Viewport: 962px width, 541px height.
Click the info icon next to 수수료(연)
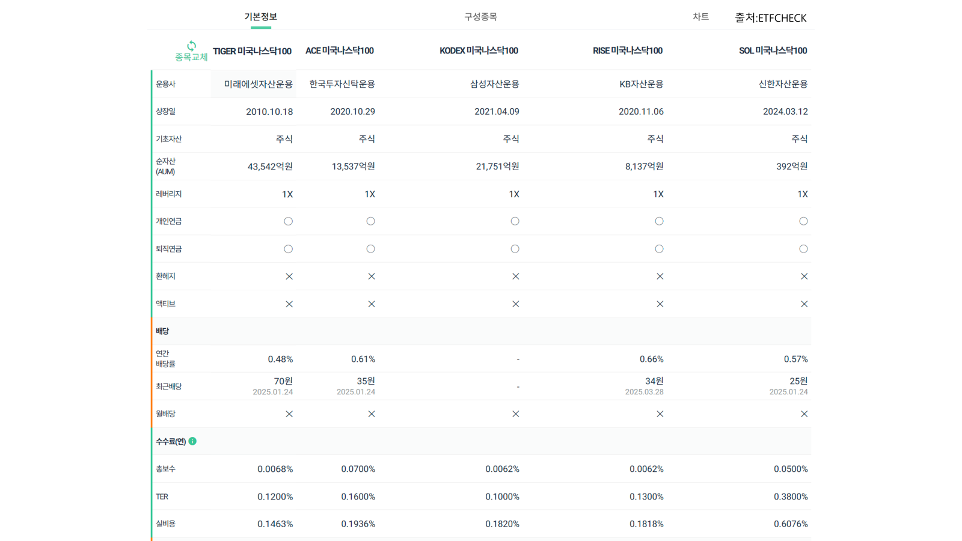point(192,441)
